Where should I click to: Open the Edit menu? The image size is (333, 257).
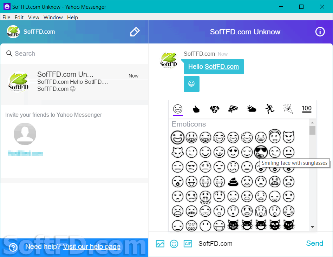[x=19, y=18]
